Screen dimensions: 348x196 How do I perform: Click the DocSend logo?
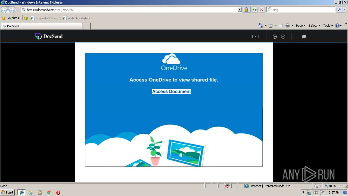49,36
